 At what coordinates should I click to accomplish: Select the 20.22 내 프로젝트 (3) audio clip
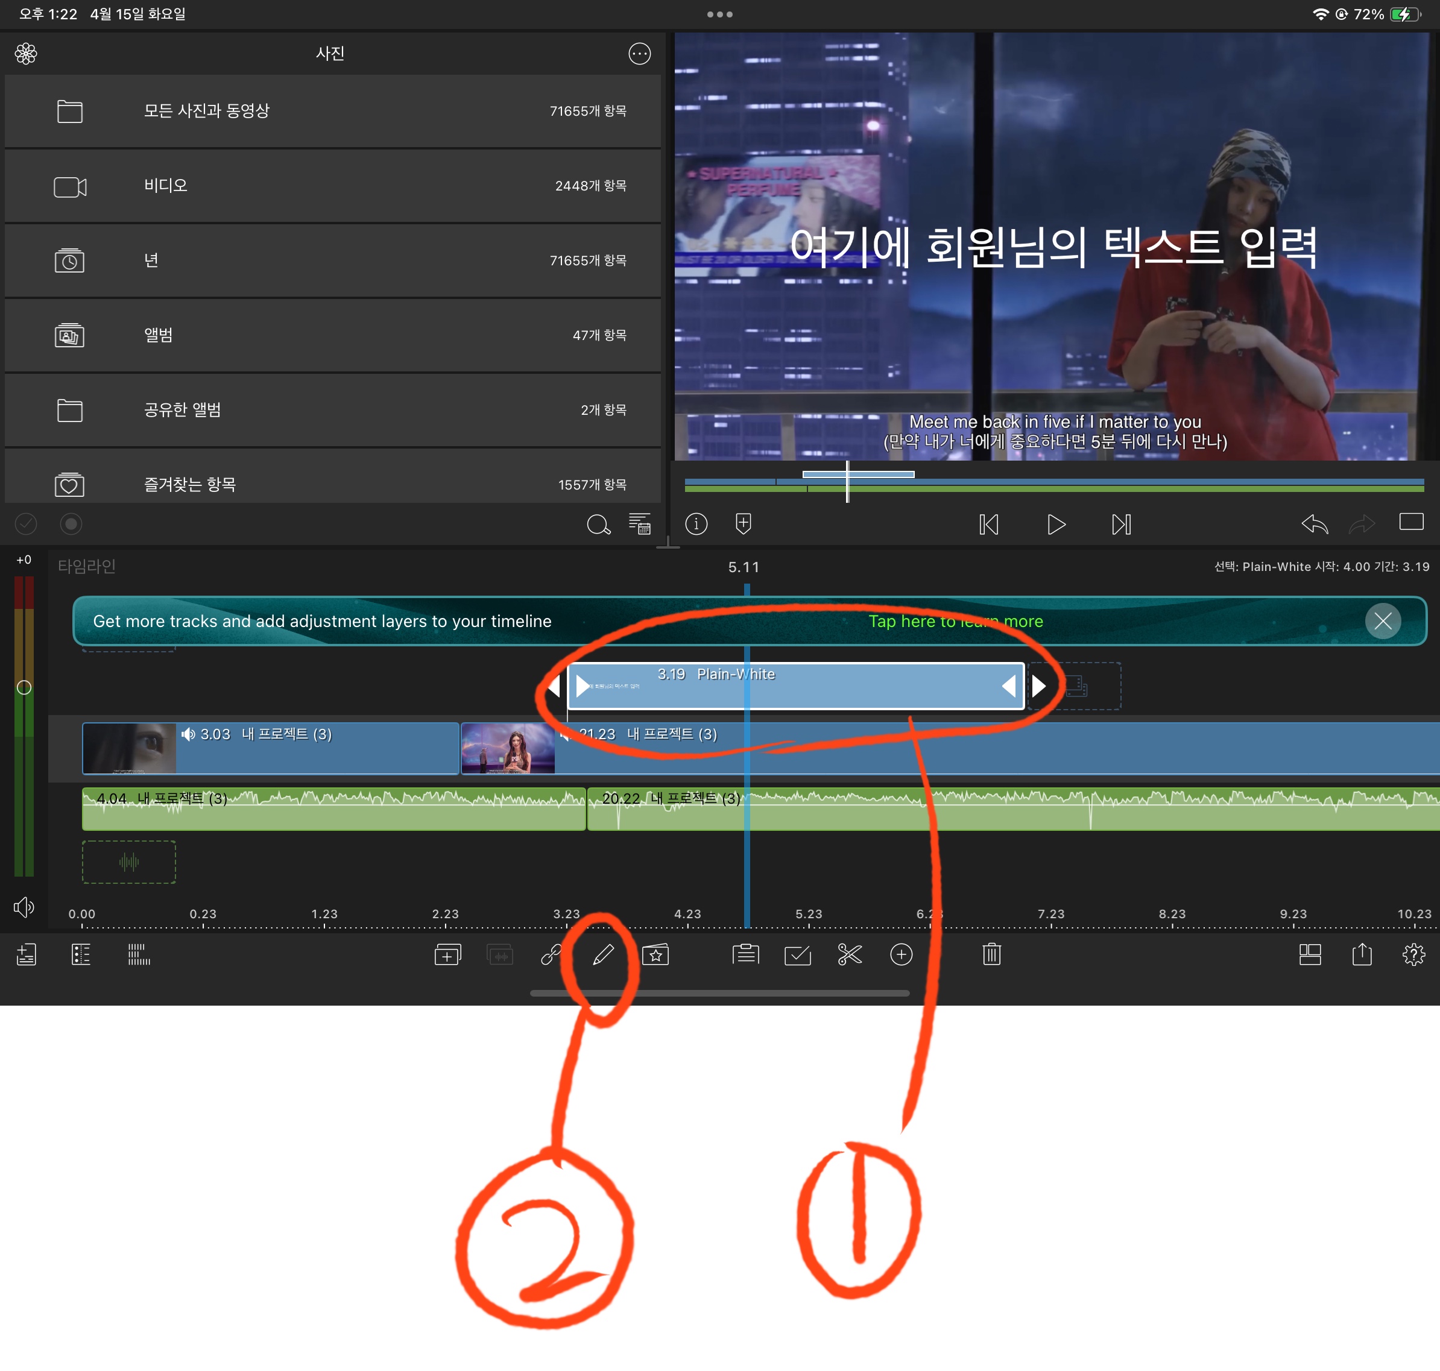point(1013,808)
